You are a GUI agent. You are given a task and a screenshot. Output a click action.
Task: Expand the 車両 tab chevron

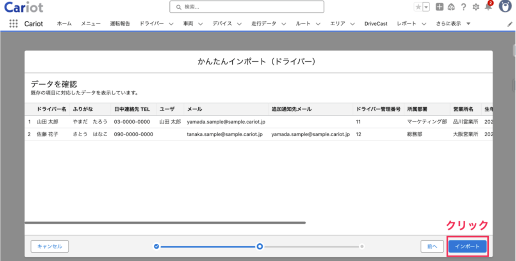coord(200,24)
